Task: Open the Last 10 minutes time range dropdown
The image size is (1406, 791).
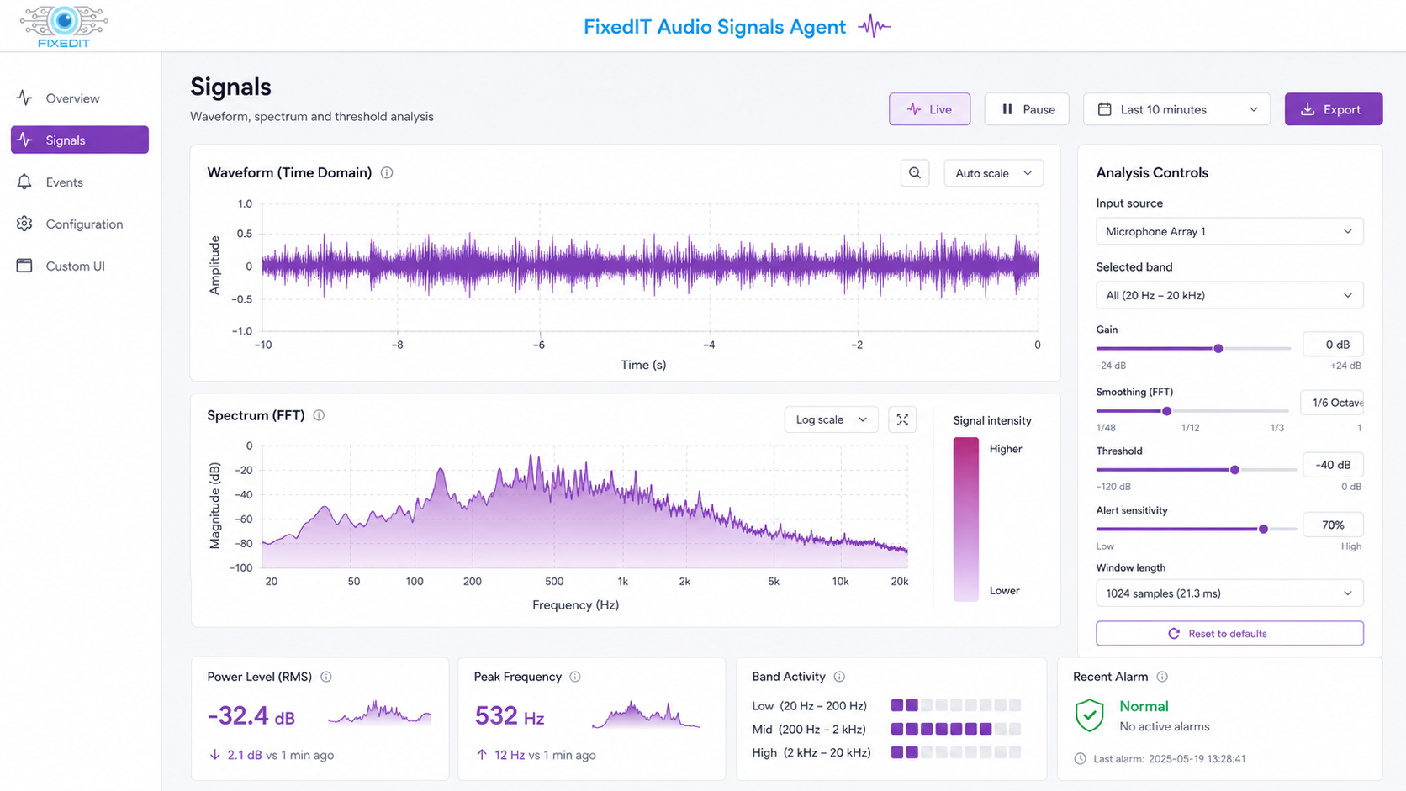Action: [1176, 109]
